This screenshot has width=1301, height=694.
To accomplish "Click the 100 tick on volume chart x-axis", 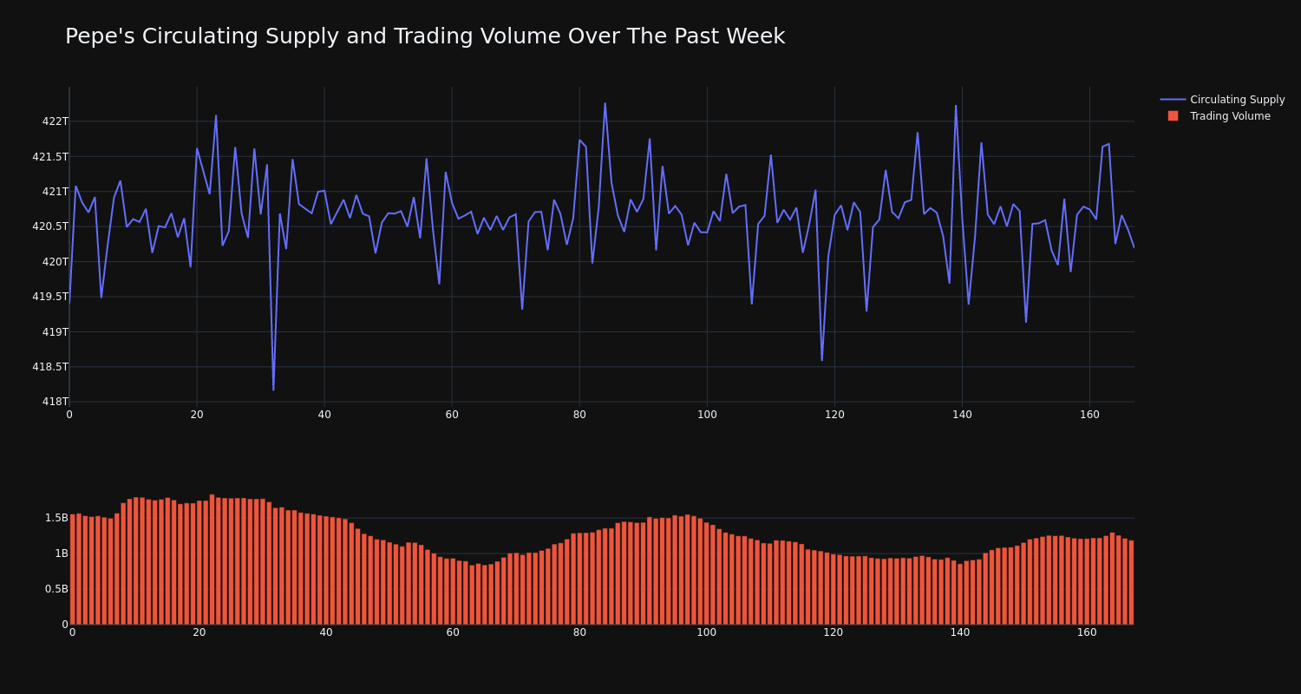I will tap(707, 632).
